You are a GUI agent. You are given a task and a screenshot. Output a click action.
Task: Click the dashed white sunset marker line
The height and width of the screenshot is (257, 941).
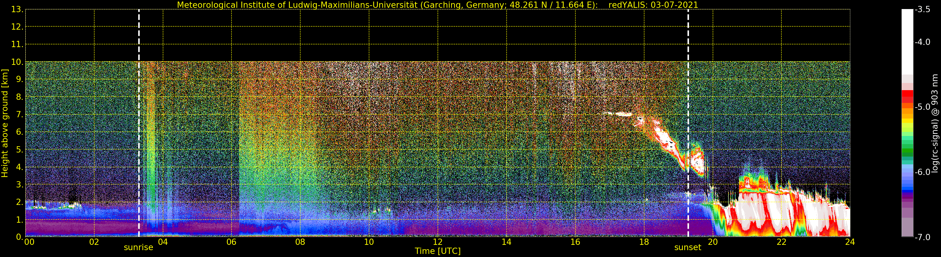(688, 123)
